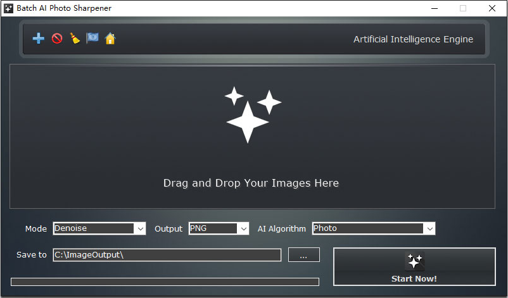Click the Drag and Drop images area
This screenshot has width=508, height=298.
pyautogui.click(x=252, y=136)
